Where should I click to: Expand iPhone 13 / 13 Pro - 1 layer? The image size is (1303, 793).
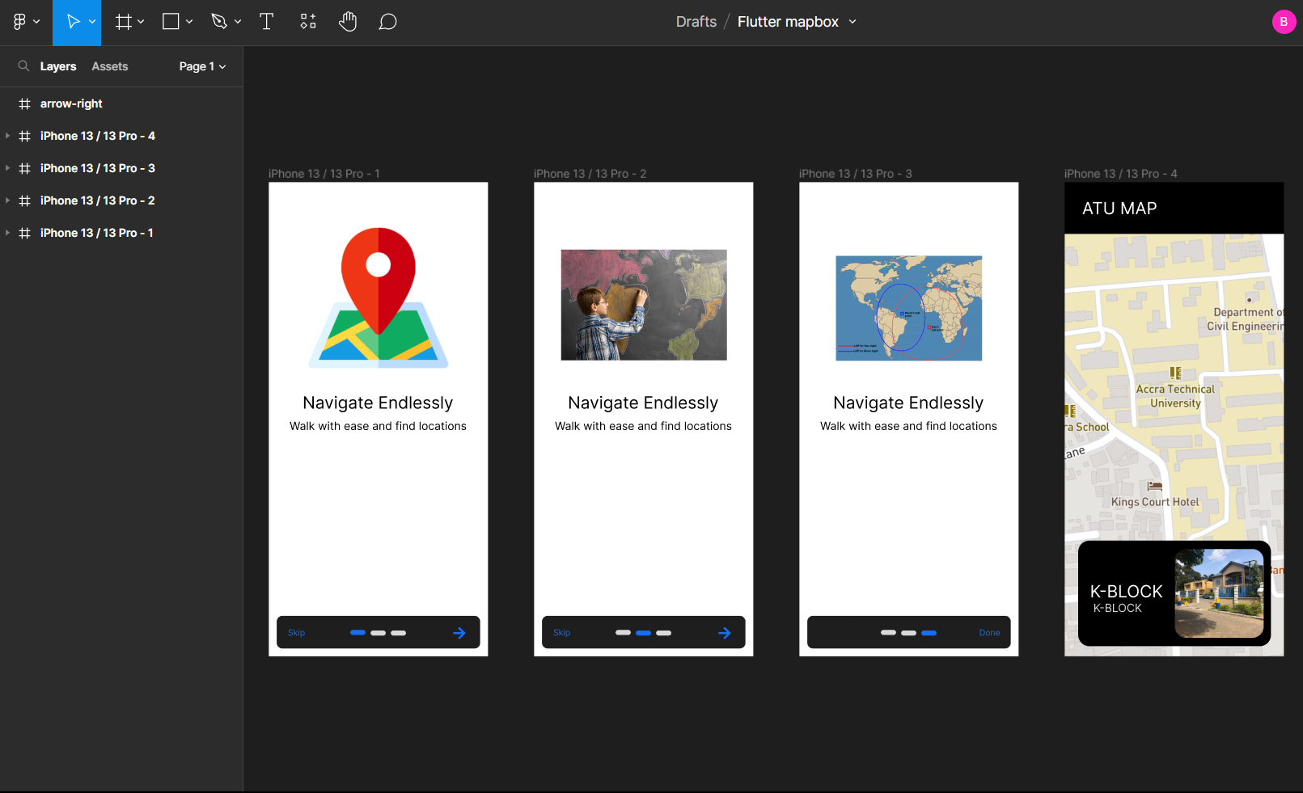click(x=7, y=233)
